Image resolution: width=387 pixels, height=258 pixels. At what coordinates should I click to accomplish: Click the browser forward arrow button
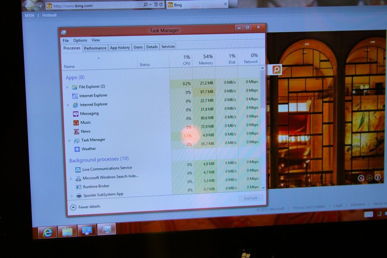[x=39, y=6]
